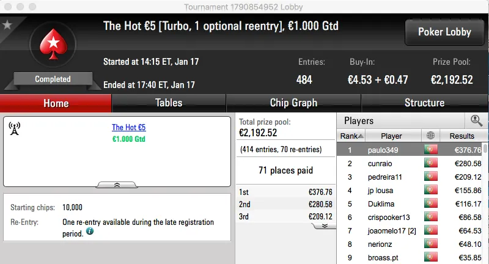Sort players by Rank column

tap(351, 136)
